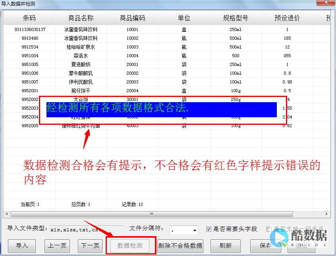Close the 导入数据并检测 window
The height and width of the screenshot is (256, 336).
326,2
